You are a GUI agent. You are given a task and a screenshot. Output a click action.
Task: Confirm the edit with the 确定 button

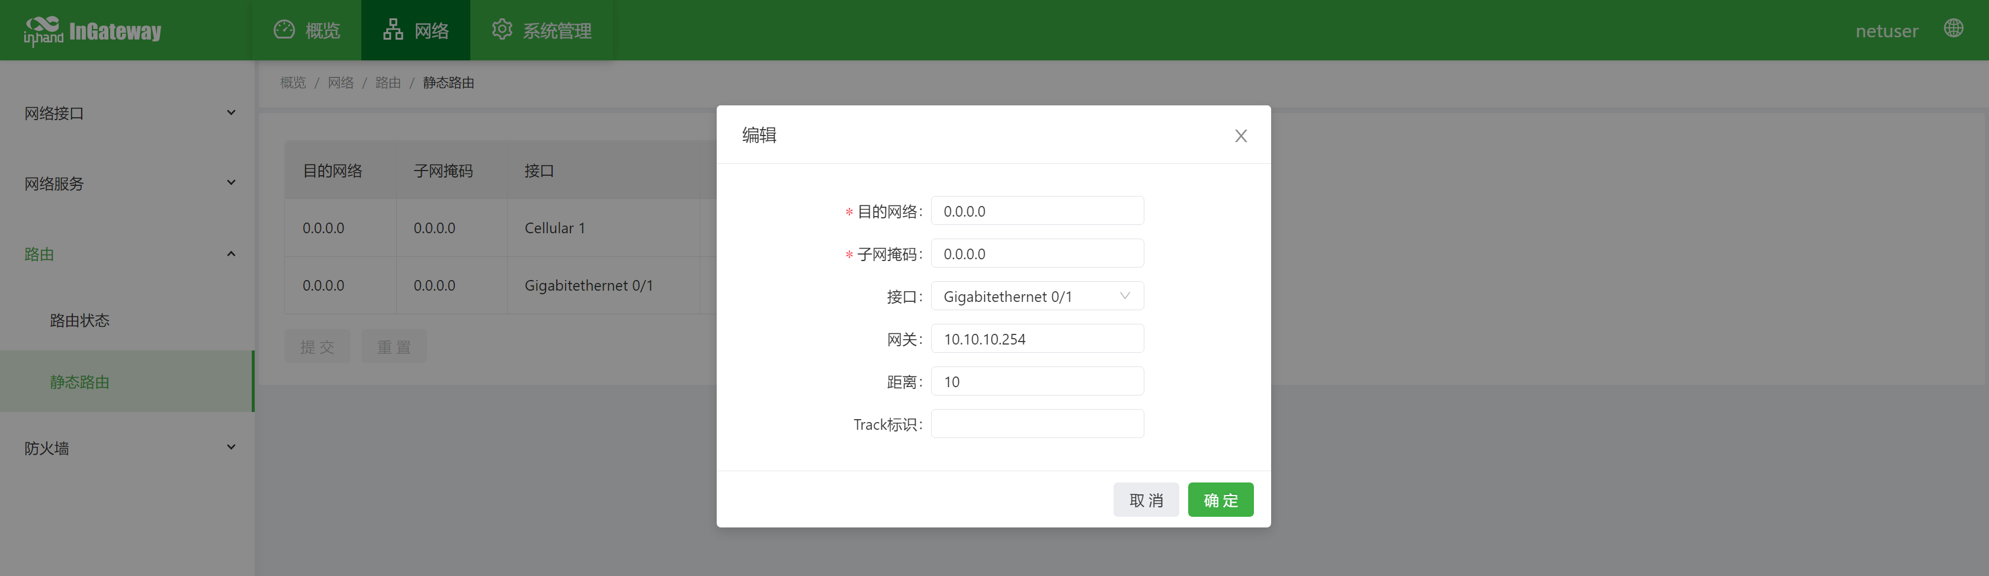[1221, 500]
